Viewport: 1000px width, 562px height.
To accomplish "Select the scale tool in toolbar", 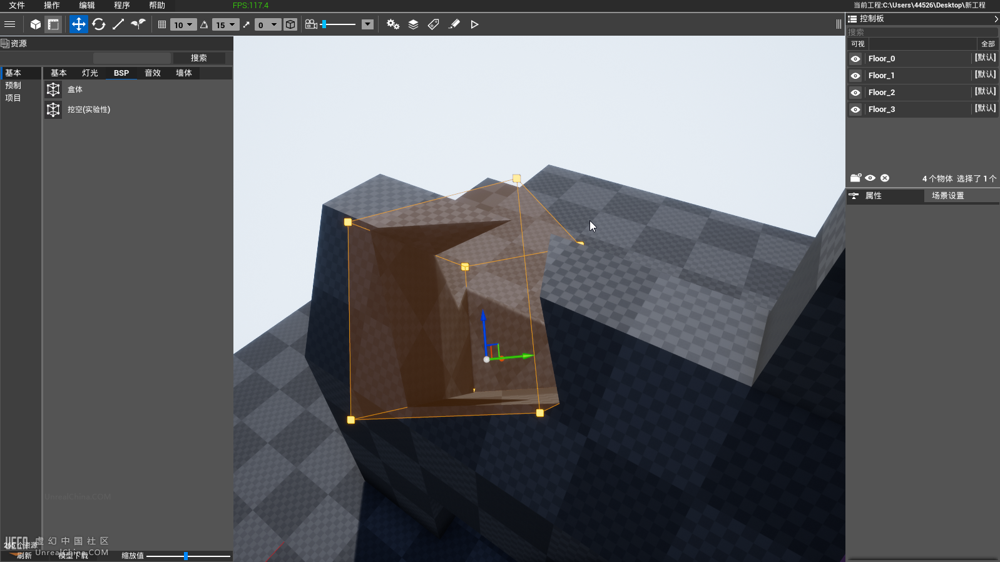I will [118, 24].
